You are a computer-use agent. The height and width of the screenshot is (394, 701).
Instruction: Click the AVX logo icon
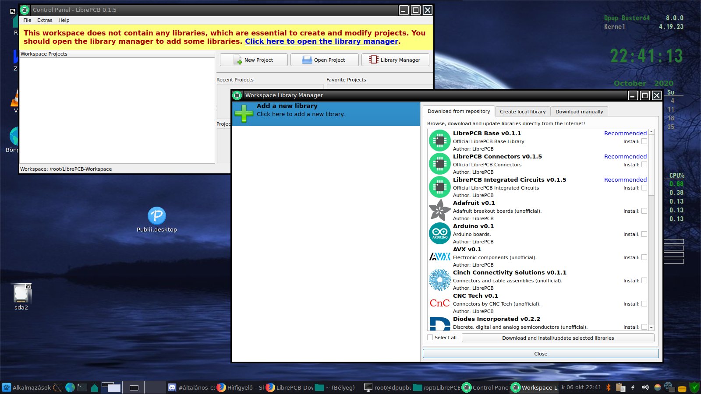(439, 257)
